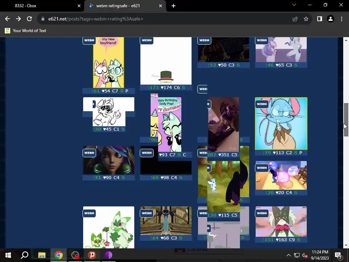
Task: Click the WEBM badge on the pink bubbles post
Action: (262, 168)
